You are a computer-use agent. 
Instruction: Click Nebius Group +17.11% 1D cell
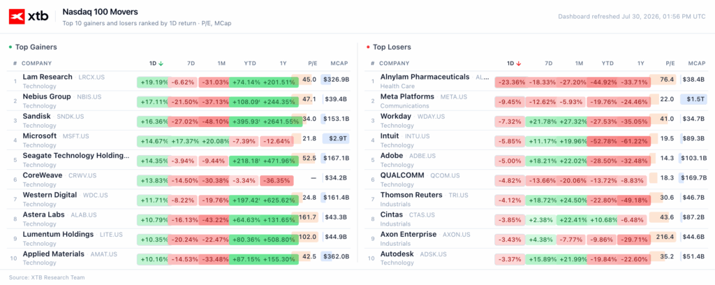click(154, 102)
